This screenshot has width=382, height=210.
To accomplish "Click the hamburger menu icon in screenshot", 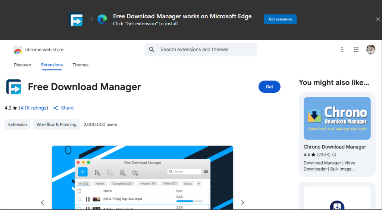I will click(x=206, y=172).
